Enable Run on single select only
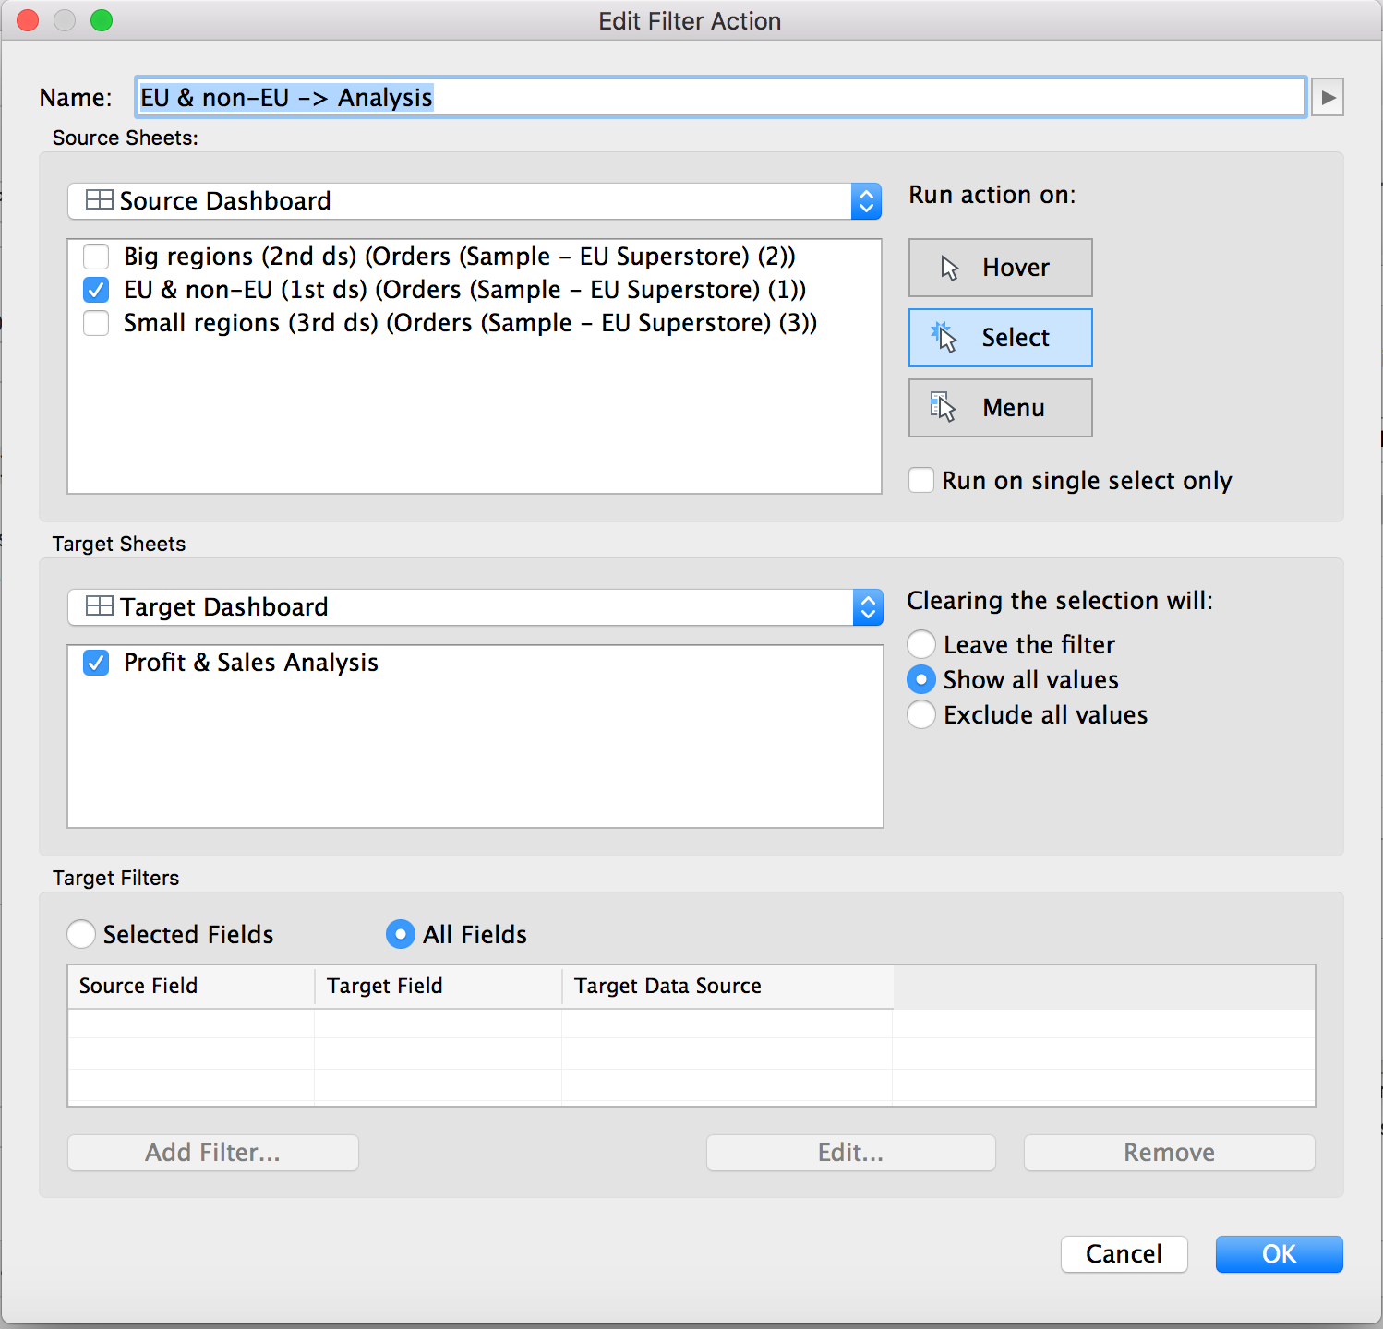The width and height of the screenshot is (1383, 1329). (921, 481)
